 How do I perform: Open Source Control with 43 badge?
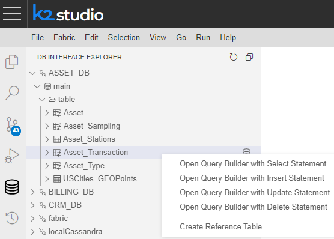click(13, 126)
